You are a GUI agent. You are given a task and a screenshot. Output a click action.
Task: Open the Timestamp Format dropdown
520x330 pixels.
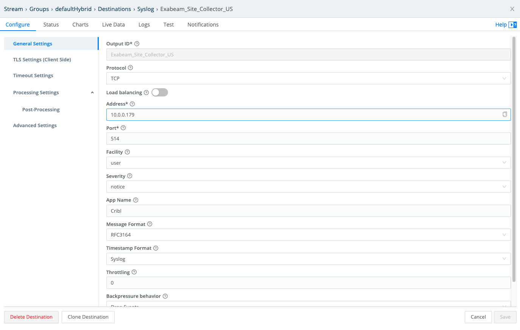click(x=504, y=259)
